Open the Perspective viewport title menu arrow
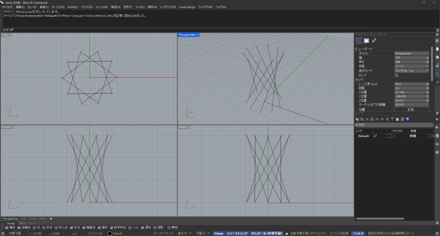 click(198, 35)
